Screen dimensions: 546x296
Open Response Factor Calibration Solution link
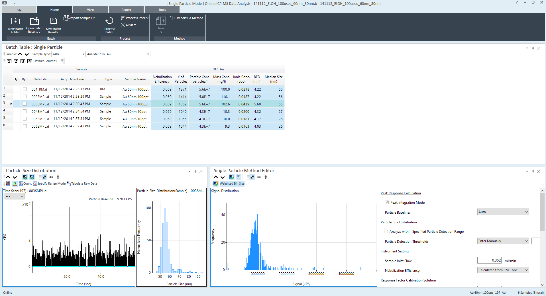[408, 280]
